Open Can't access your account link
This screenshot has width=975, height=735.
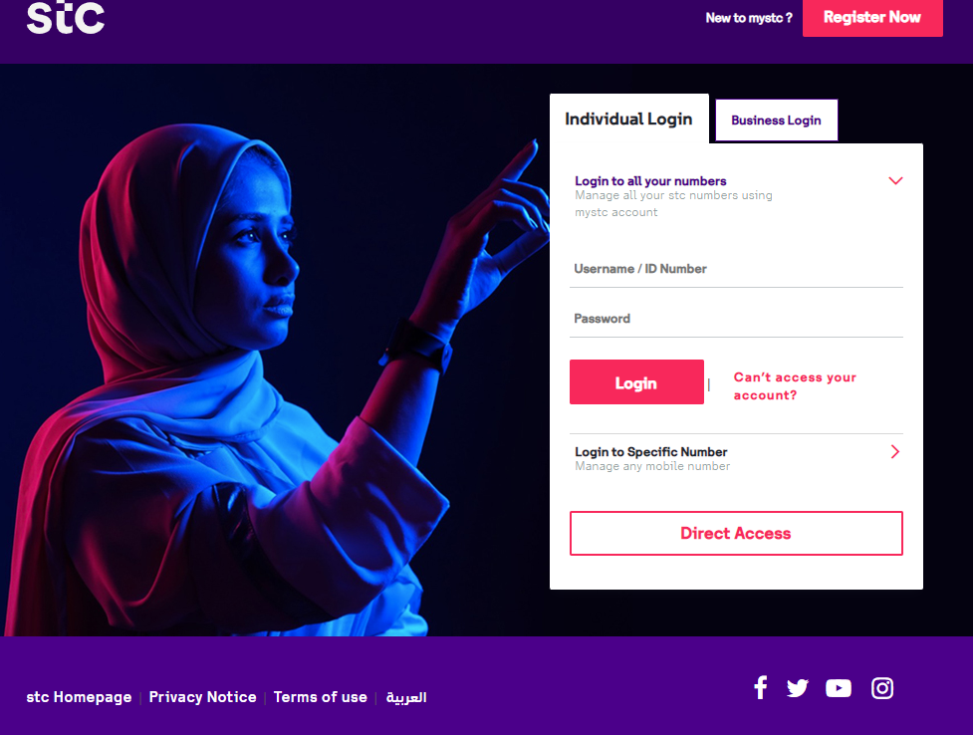[x=795, y=386]
